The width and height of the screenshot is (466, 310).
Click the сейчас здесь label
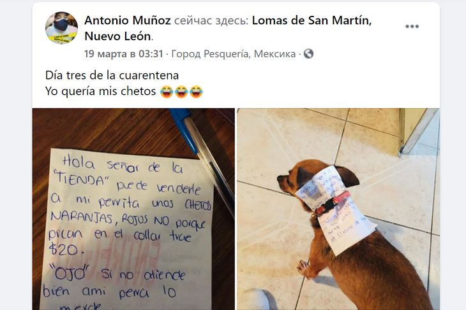(211, 20)
